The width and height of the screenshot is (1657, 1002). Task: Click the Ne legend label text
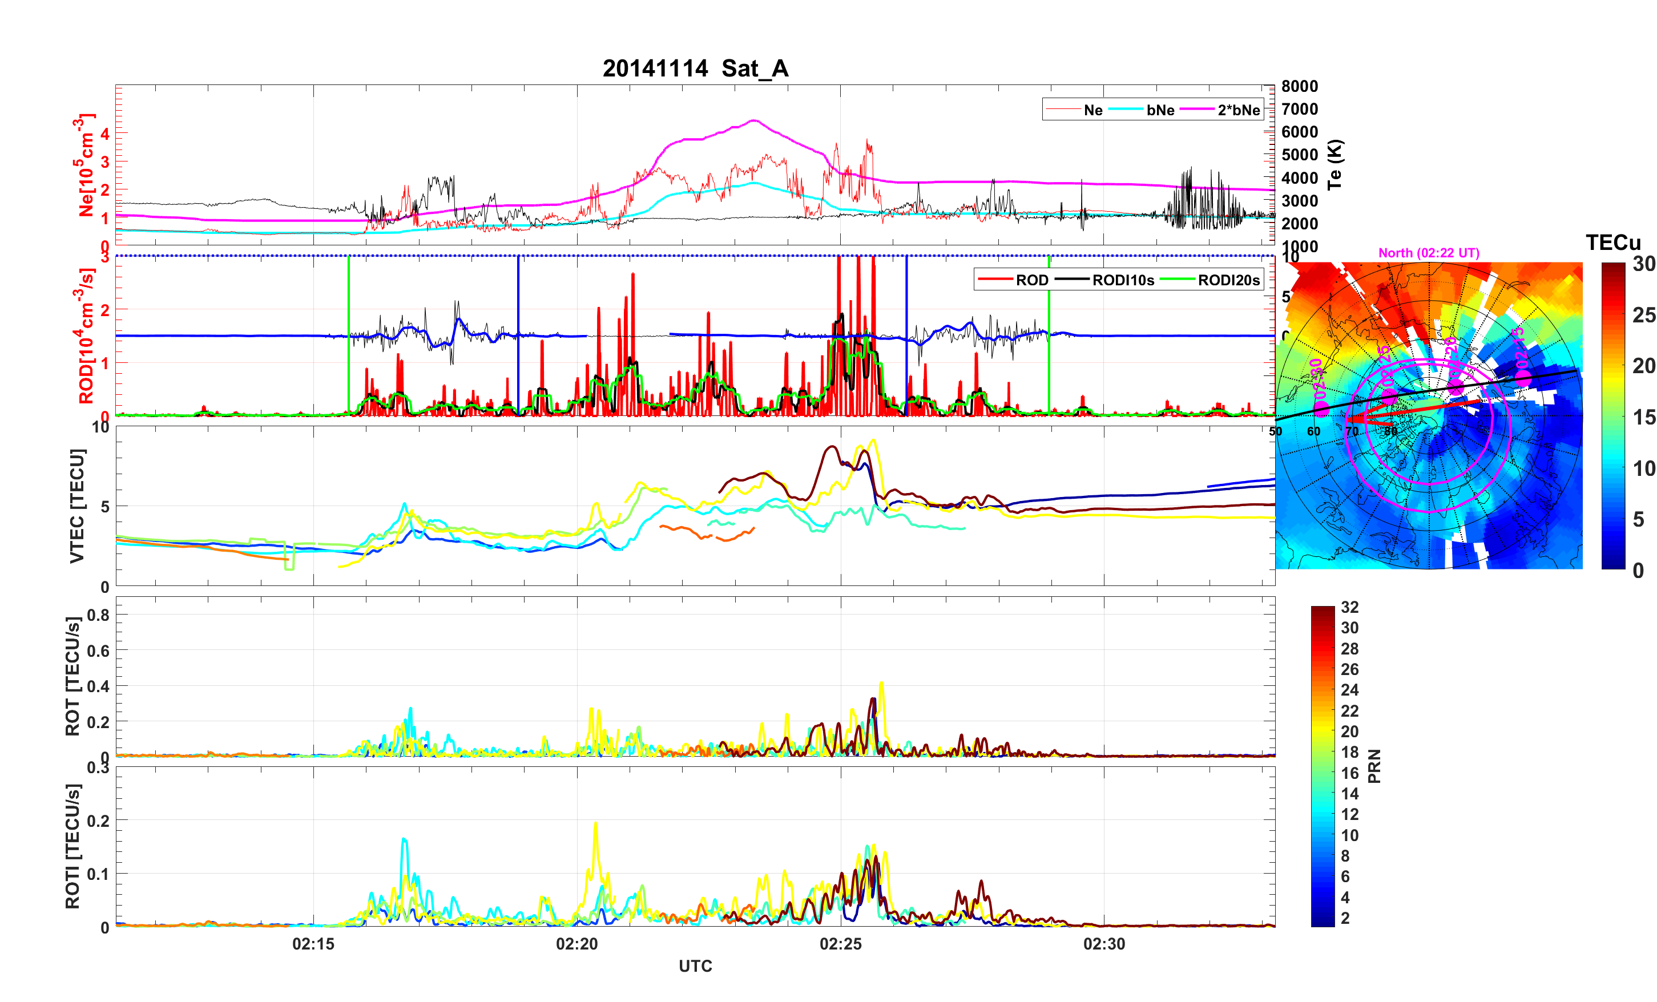[1093, 110]
